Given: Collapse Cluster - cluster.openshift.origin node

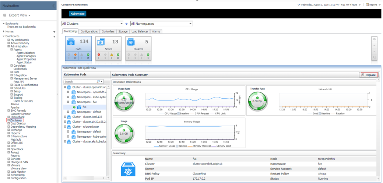Looking at the screenshot, I should (65, 87).
